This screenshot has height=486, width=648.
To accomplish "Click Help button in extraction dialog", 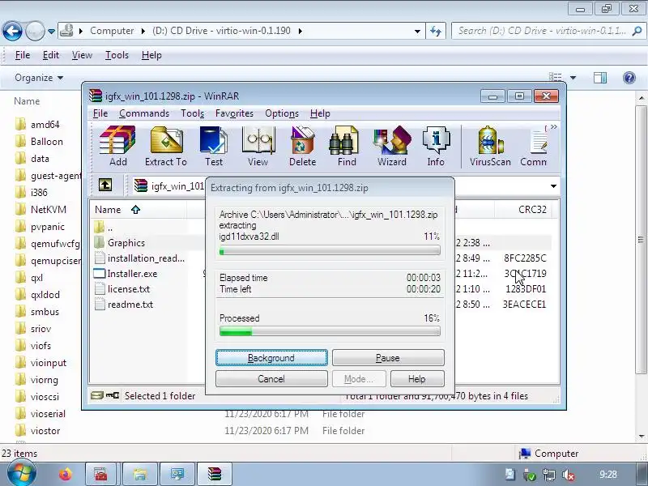I will click(x=417, y=379).
